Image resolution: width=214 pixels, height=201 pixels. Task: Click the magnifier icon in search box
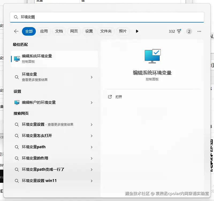(16, 17)
